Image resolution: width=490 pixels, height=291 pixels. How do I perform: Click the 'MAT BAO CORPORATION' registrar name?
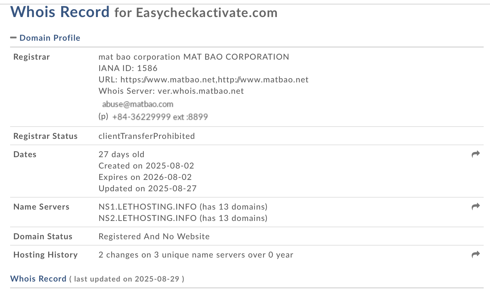point(236,57)
